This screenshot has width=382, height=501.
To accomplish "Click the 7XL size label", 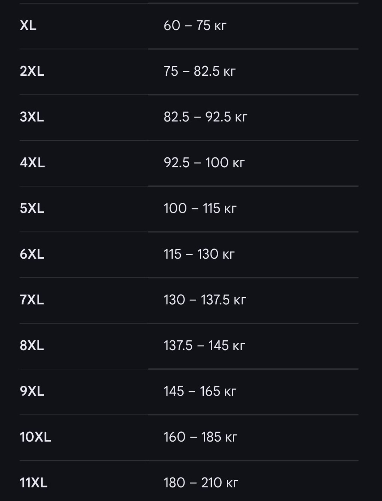I will tap(32, 300).
